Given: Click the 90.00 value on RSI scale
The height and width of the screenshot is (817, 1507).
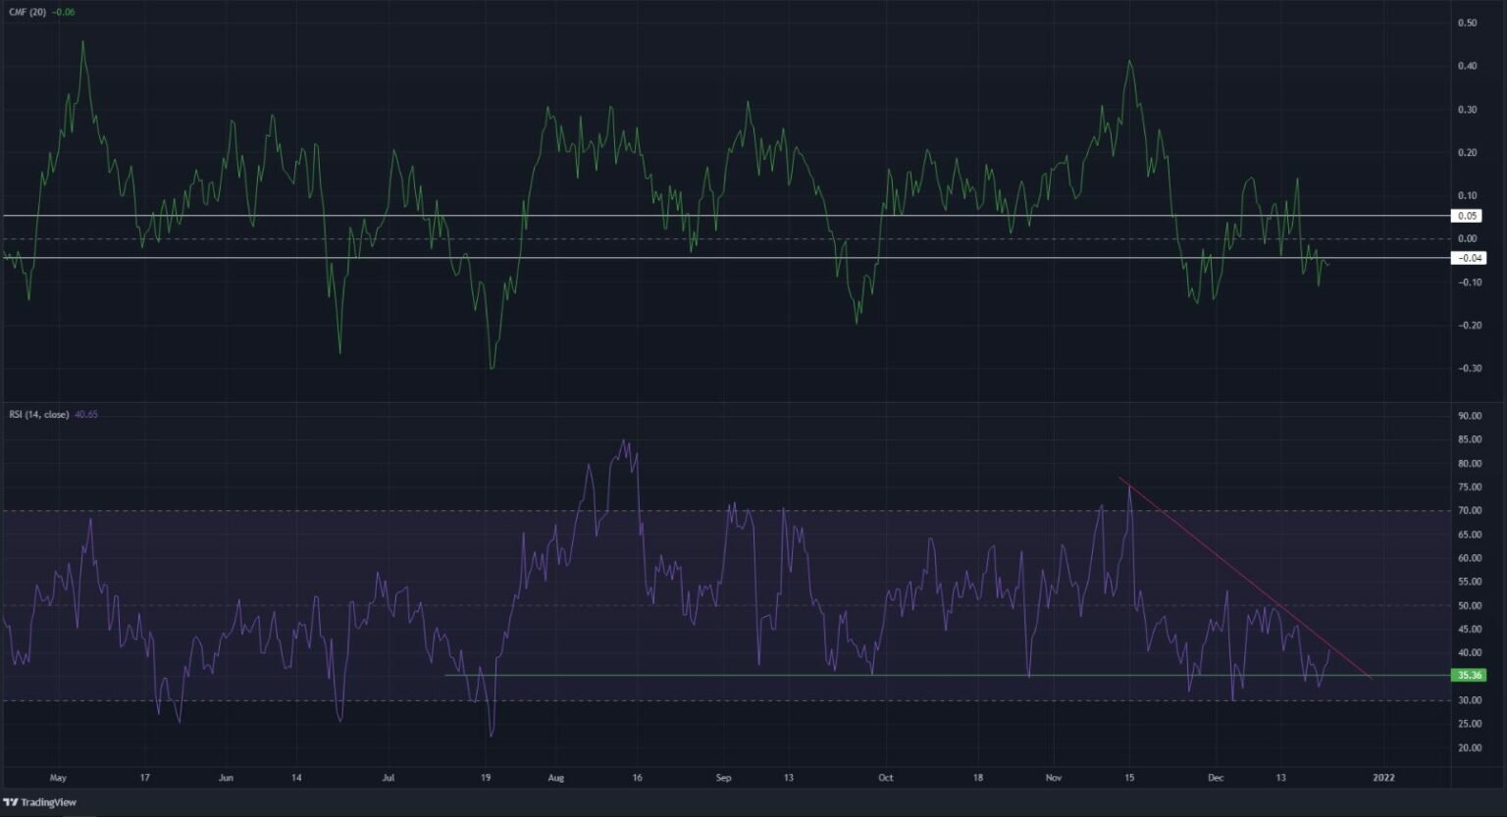Looking at the screenshot, I should pos(1469,415).
